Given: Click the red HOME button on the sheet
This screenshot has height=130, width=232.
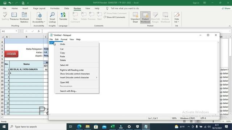Looking at the screenshot, I should coord(11,54).
